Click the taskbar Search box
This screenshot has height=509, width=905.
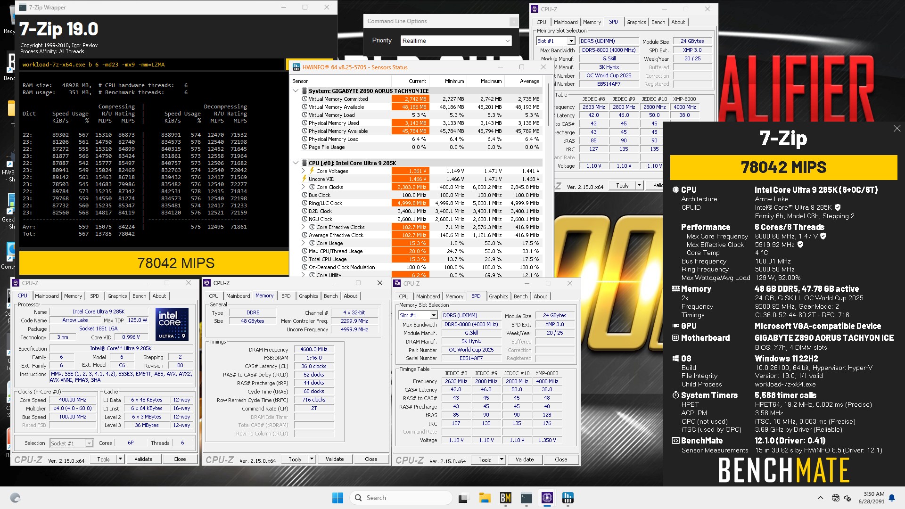pos(401,498)
